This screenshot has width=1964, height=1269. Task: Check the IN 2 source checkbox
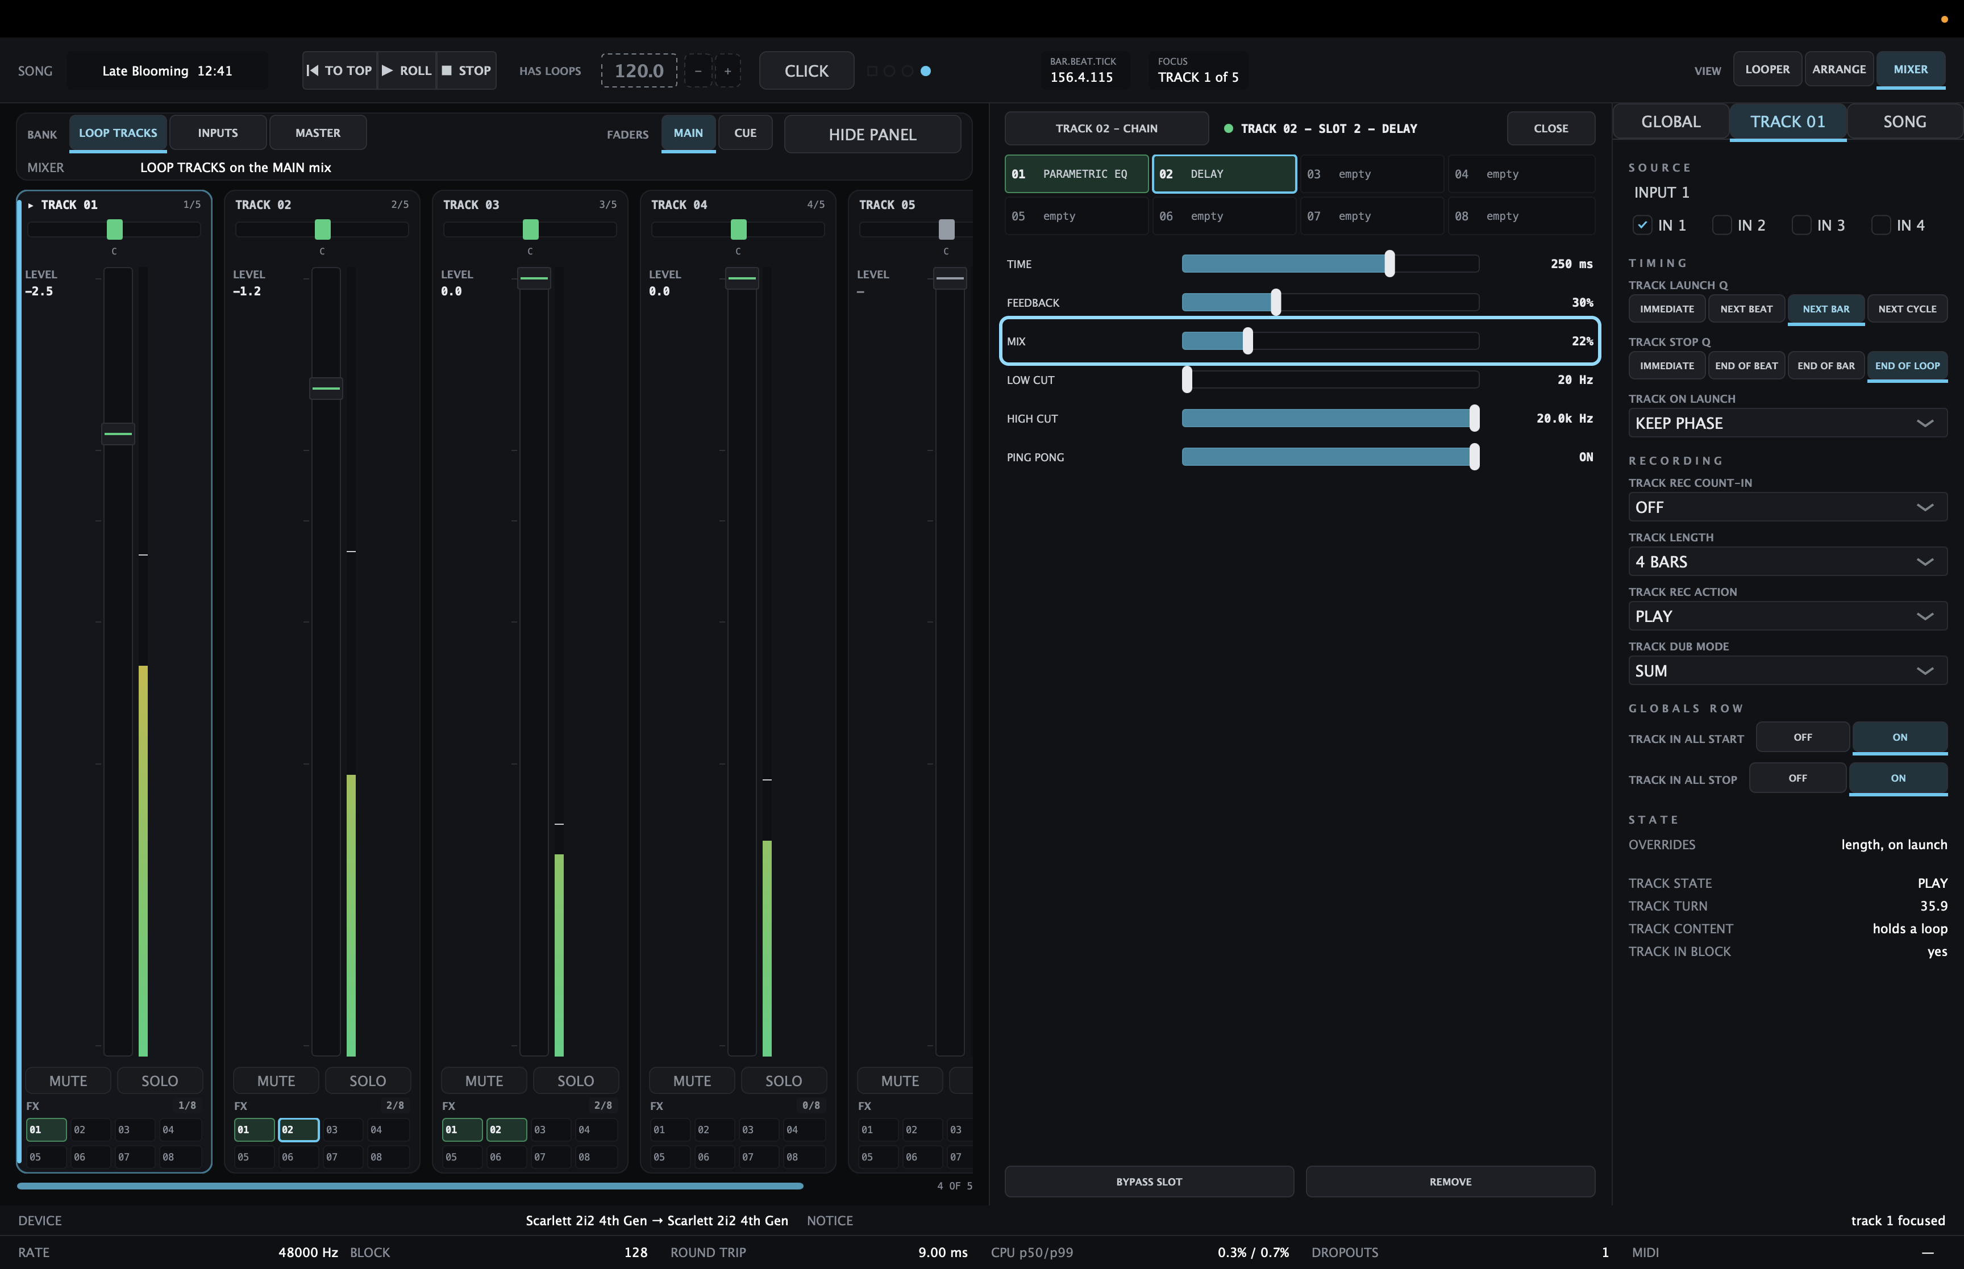click(x=1722, y=225)
